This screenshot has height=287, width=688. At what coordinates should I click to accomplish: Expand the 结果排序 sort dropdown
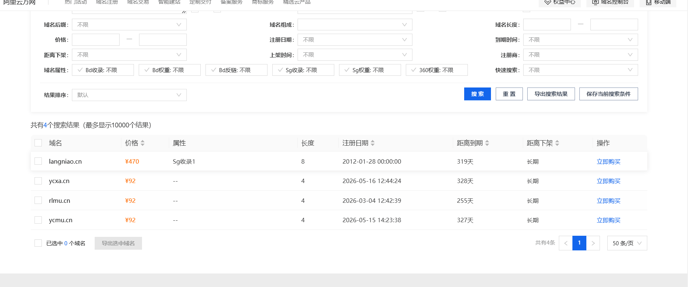tap(129, 95)
